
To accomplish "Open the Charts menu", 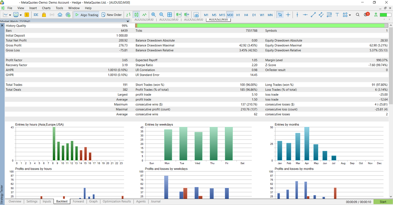I will pyautogui.click(x=46, y=8).
